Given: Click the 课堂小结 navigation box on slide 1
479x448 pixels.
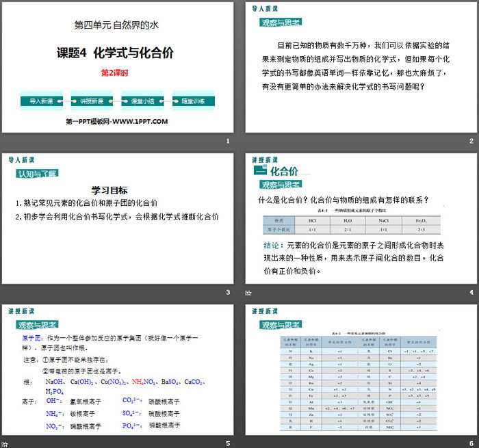Looking at the screenshot, I should 142,101.
